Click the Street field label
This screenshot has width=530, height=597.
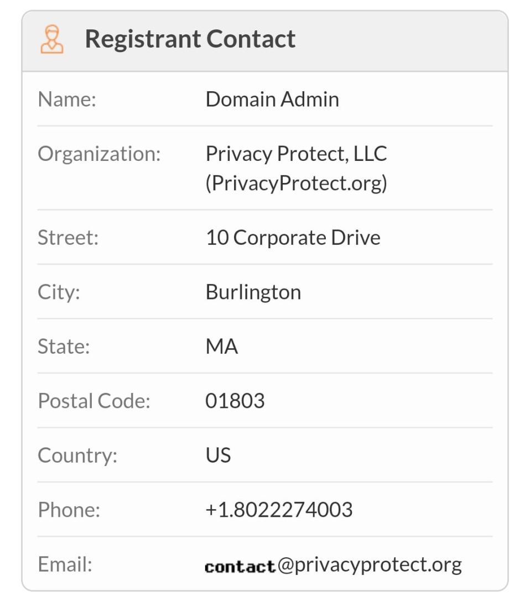click(x=68, y=238)
